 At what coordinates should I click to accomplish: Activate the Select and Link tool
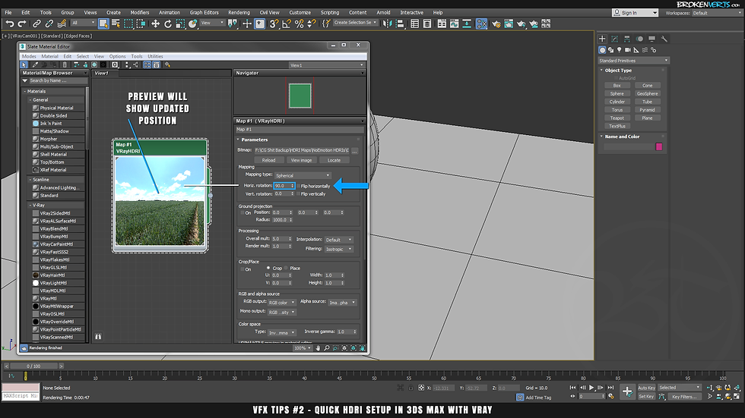(x=36, y=24)
